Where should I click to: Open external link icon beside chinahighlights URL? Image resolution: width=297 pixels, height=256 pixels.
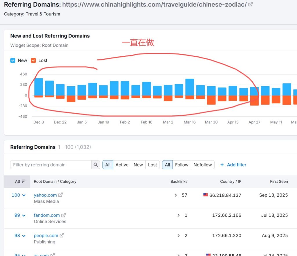(x=250, y=4)
